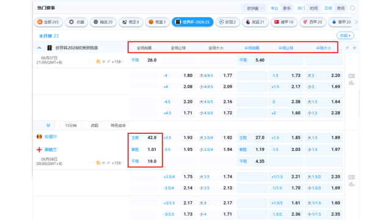Viewport: 391px width, 220px height.
Task: Select handicap -4 at 1.80
Action: pos(178,75)
